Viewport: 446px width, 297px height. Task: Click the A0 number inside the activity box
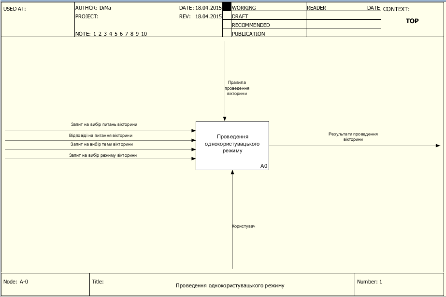(264, 166)
